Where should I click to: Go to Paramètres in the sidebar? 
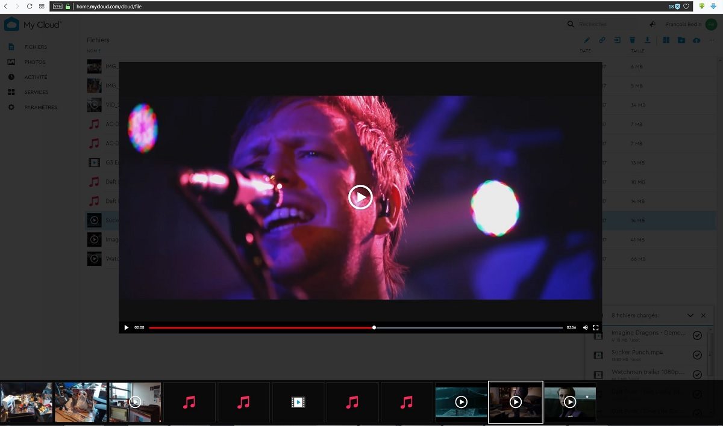pyautogui.click(x=40, y=107)
